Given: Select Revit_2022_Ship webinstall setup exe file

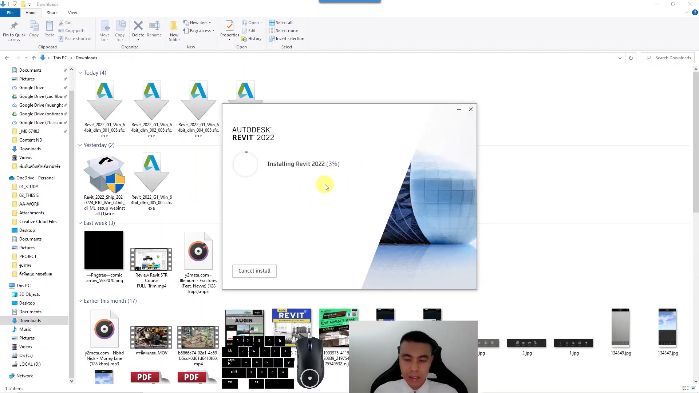Looking at the screenshot, I should click(104, 185).
